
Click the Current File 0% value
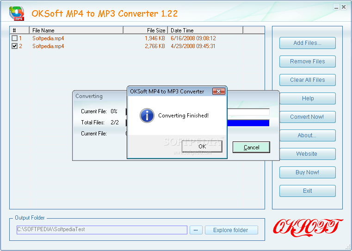pos(114,111)
